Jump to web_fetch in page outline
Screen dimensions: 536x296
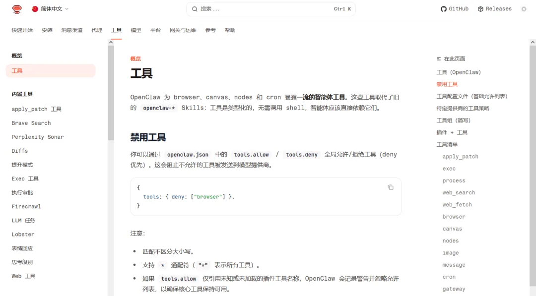coord(457,204)
